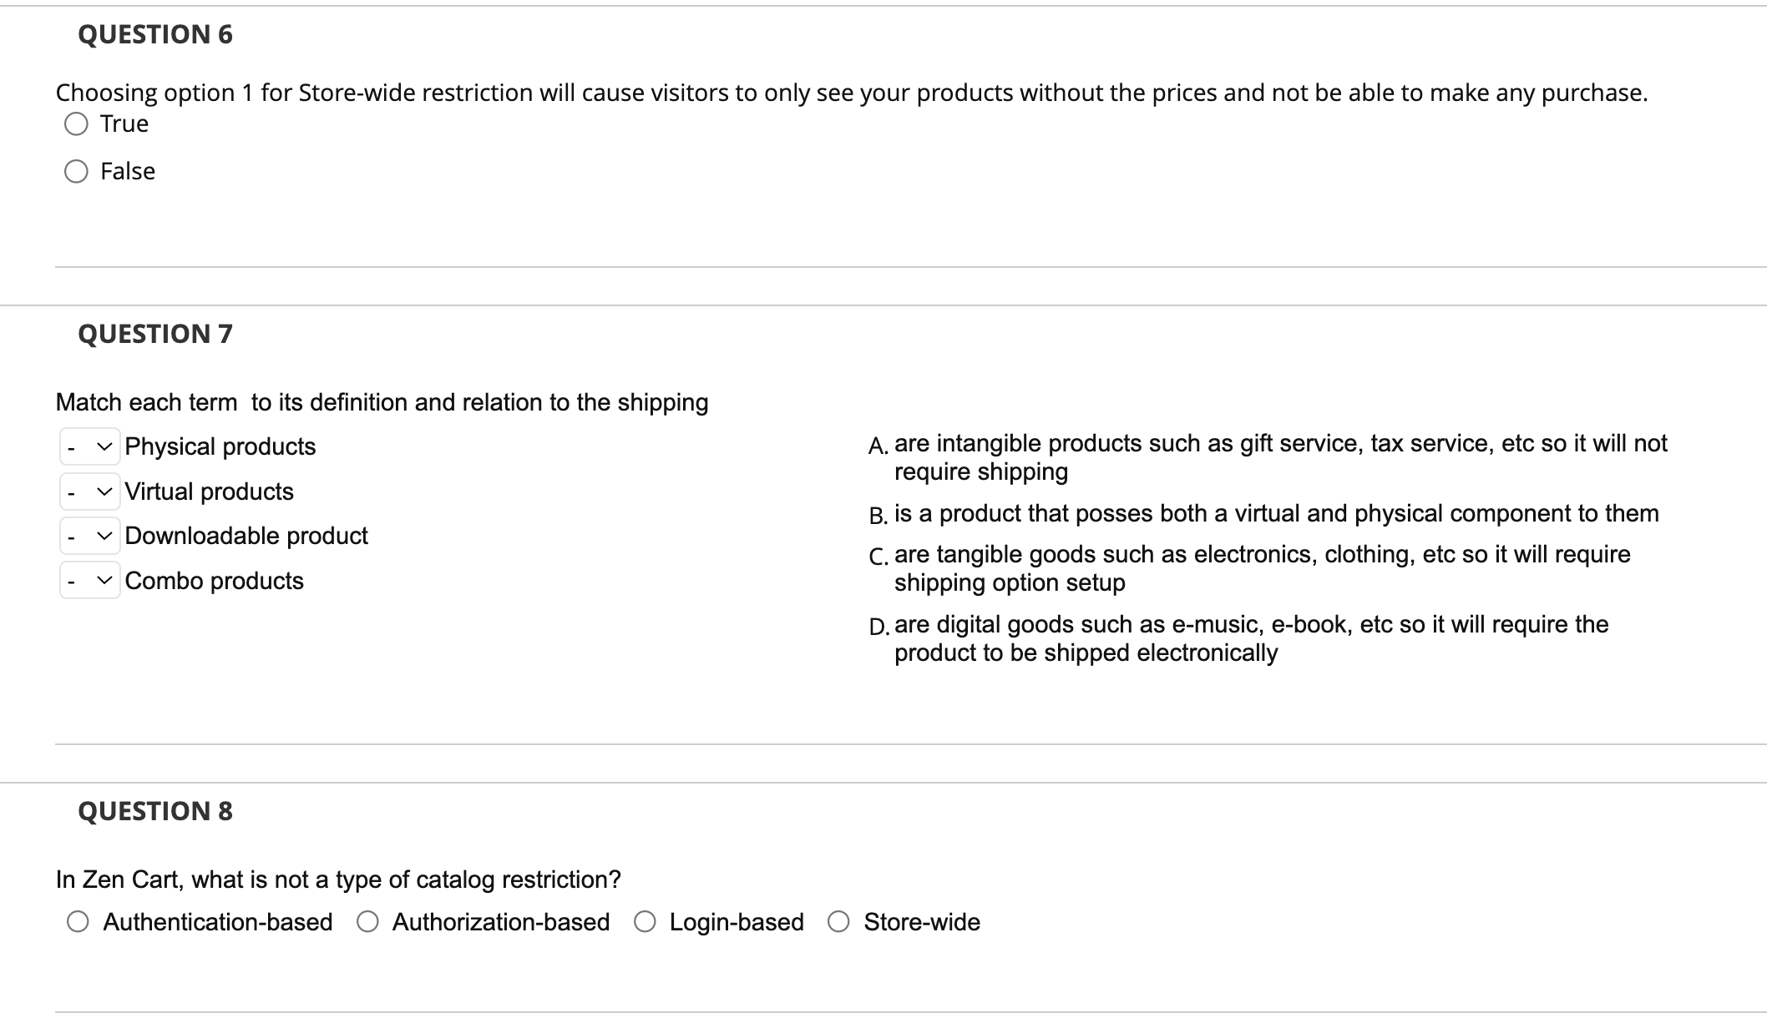The height and width of the screenshot is (1018, 1767).
Task: Open the Physical products match dropdown
Action: [89, 447]
